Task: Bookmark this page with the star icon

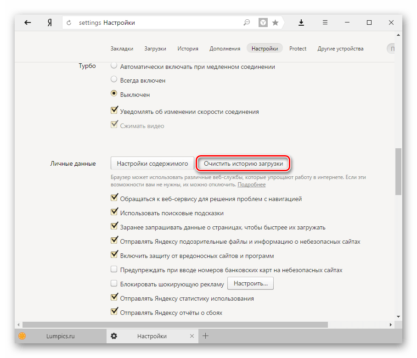Action: click(275, 22)
